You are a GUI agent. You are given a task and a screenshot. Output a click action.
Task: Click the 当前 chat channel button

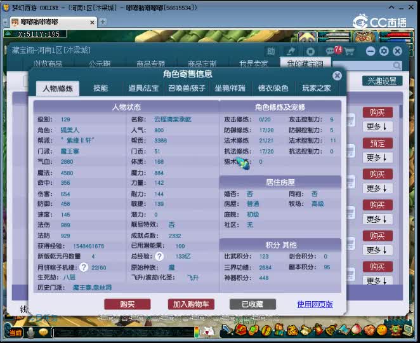coord(15,333)
